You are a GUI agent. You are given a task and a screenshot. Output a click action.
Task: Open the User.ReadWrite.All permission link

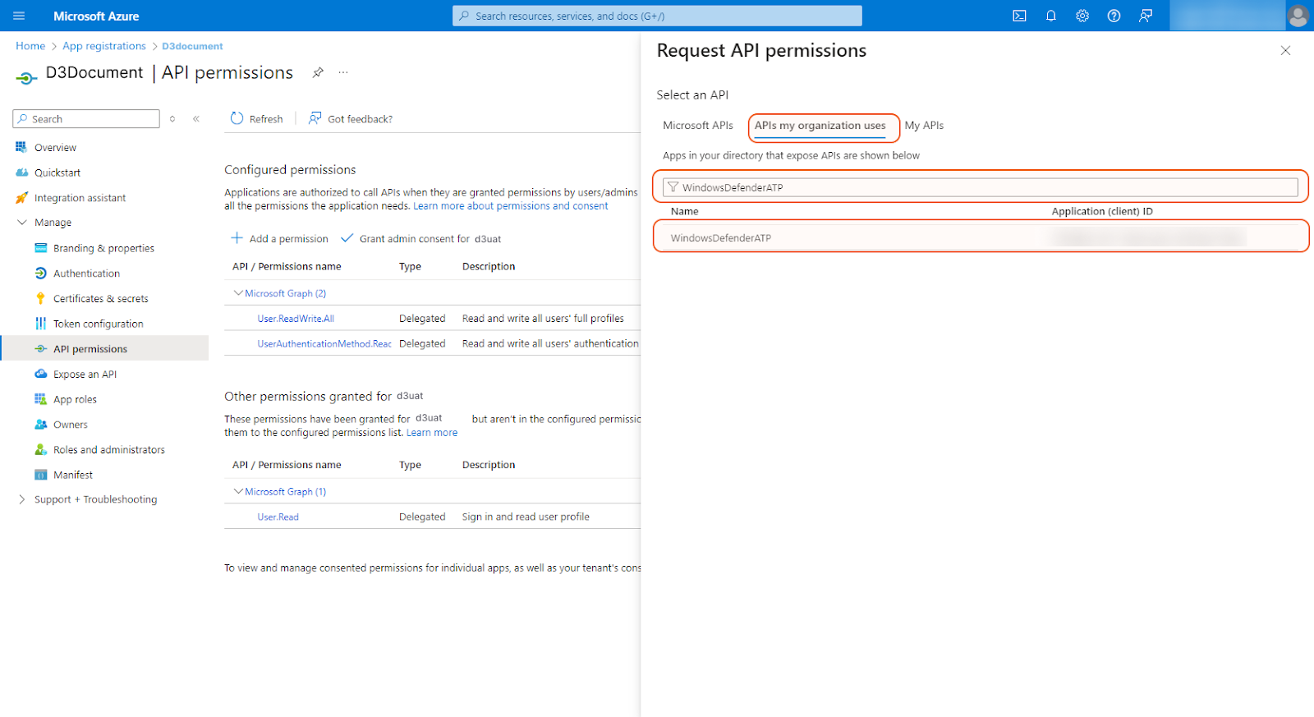click(296, 319)
